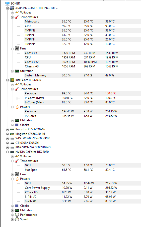Select the TMPIN3 sensor label
The height and width of the screenshot is (227, 141).
pyautogui.click(x=30, y=35)
